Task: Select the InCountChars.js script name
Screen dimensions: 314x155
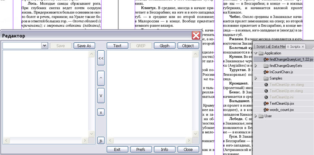Action: (281, 72)
